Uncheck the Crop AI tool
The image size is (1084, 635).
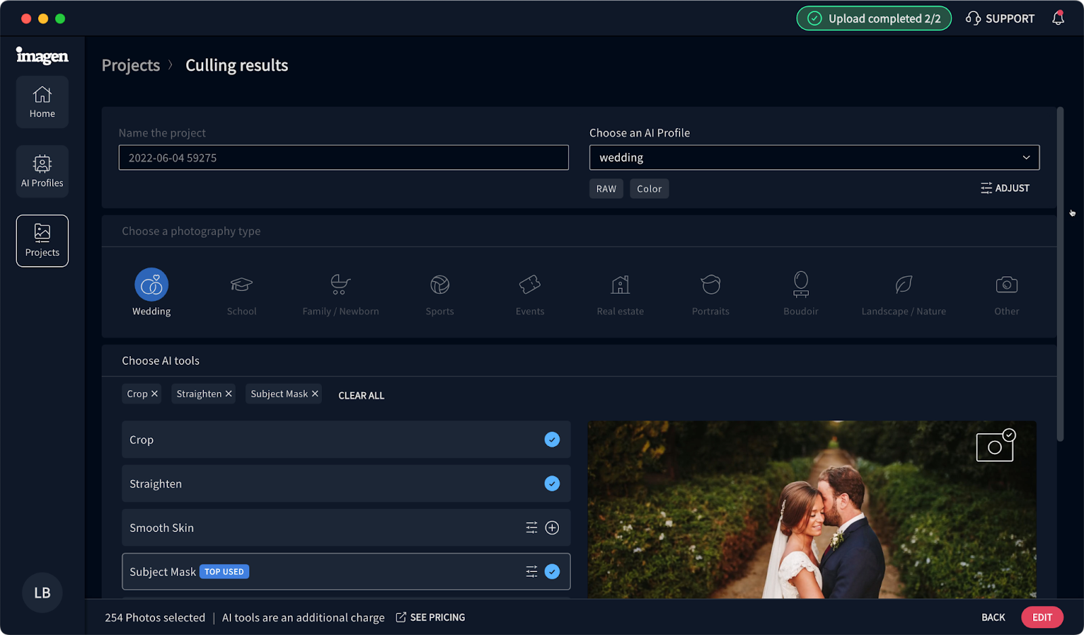(552, 439)
